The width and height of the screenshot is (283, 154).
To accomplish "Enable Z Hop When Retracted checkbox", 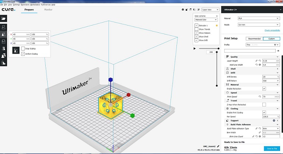I will click(x=264, y=105).
